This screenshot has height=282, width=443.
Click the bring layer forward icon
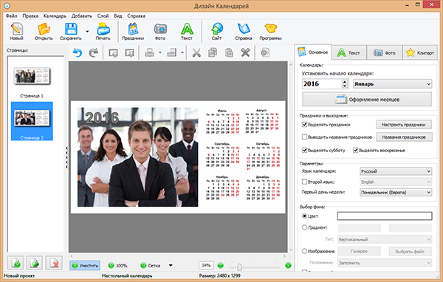click(x=113, y=52)
